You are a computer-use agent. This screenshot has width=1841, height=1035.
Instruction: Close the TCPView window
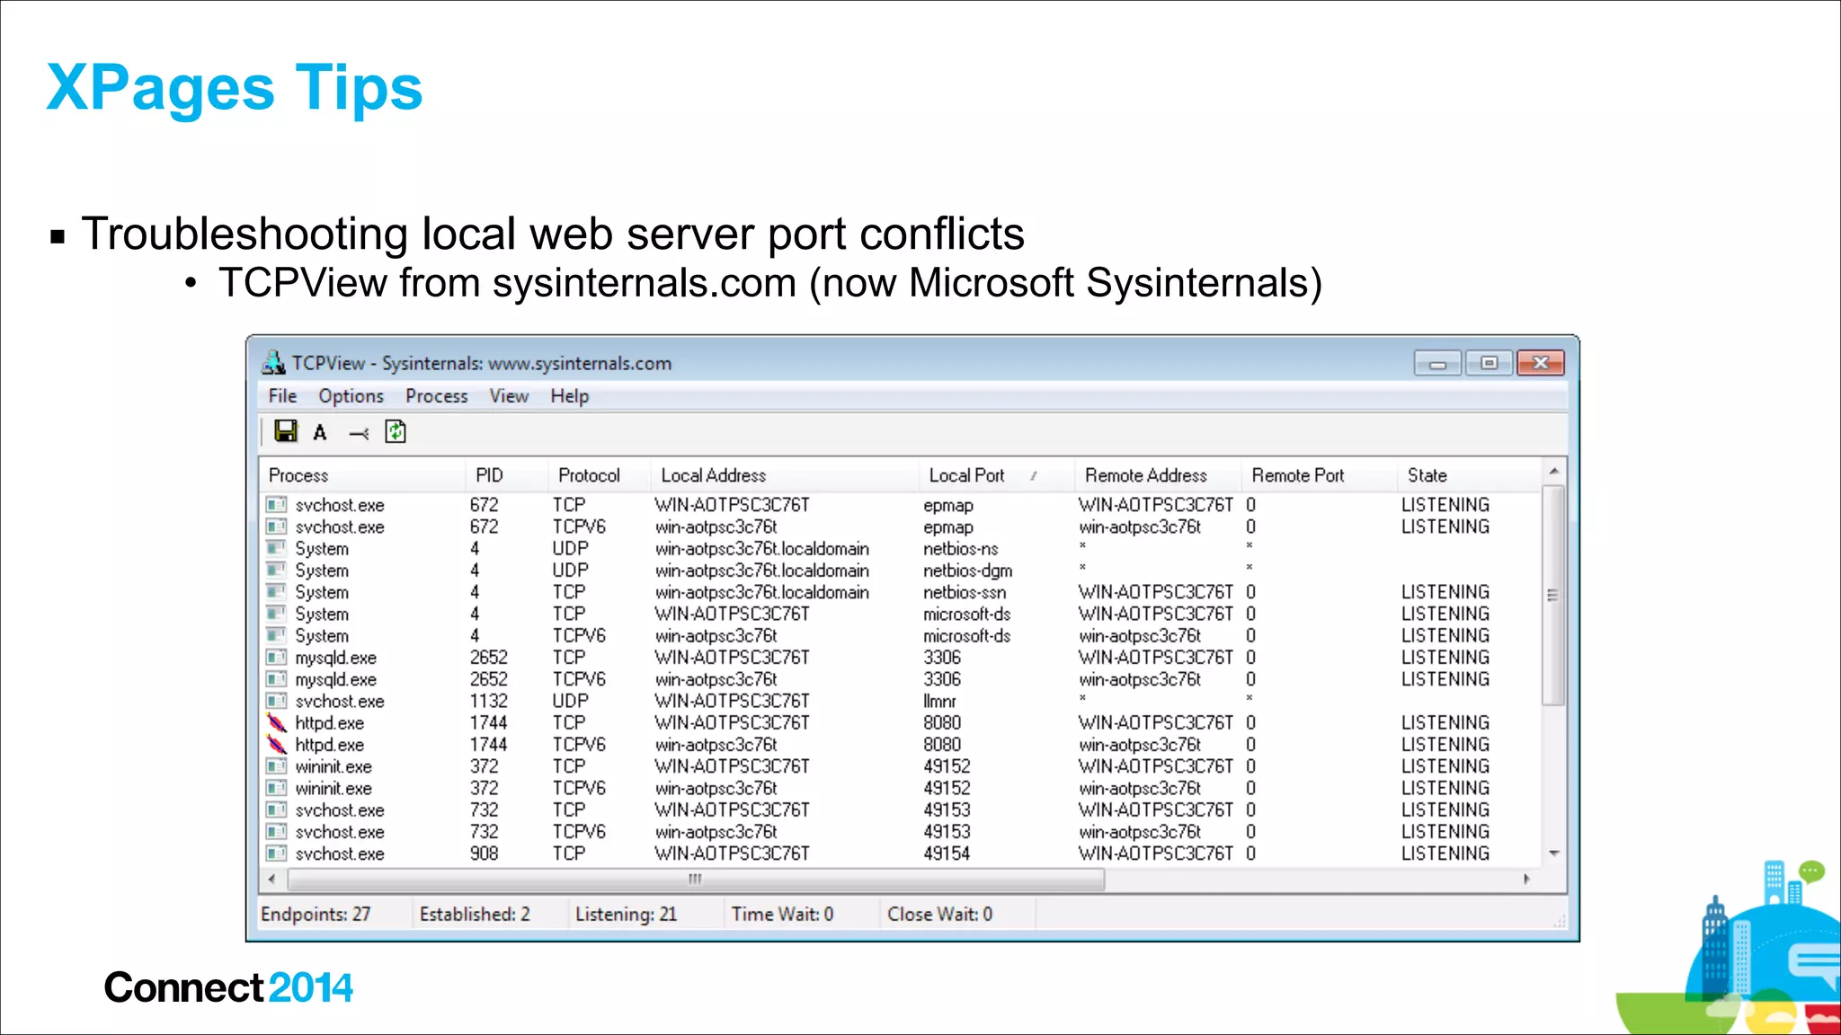[x=1541, y=363]
